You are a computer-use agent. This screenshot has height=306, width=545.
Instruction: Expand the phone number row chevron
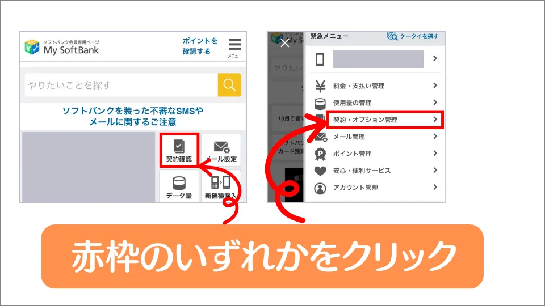tap(435, 58)
